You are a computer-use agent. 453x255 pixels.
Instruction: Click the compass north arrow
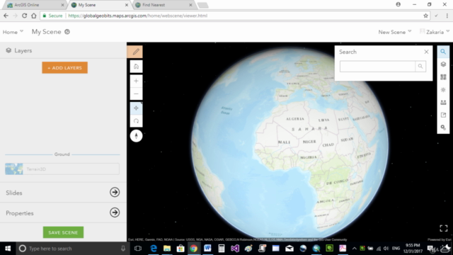click(136, 135)
